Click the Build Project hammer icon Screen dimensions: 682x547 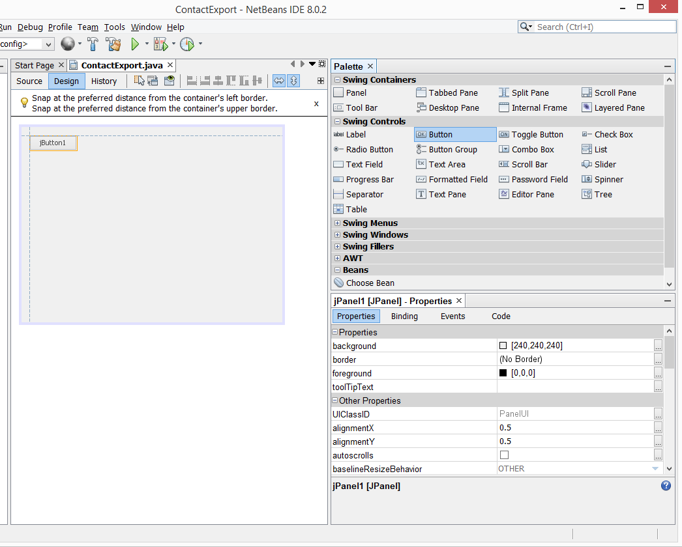pyautogui.click(x=93, y=44)
